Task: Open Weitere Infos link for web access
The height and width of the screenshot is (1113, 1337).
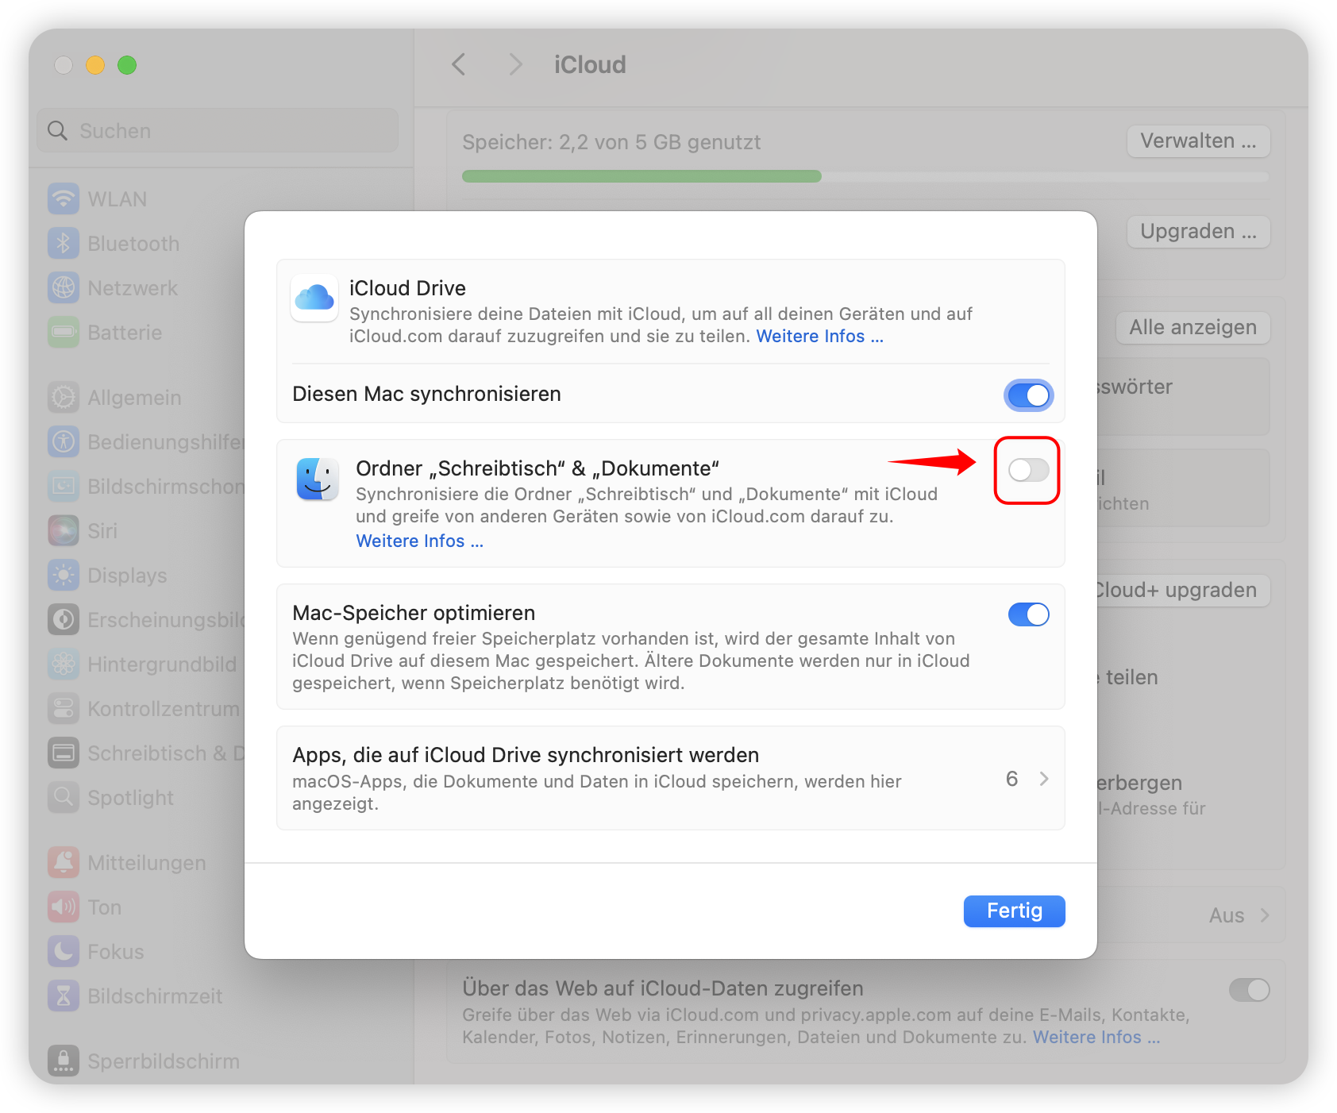Action: click(x=1096, y=1038)
